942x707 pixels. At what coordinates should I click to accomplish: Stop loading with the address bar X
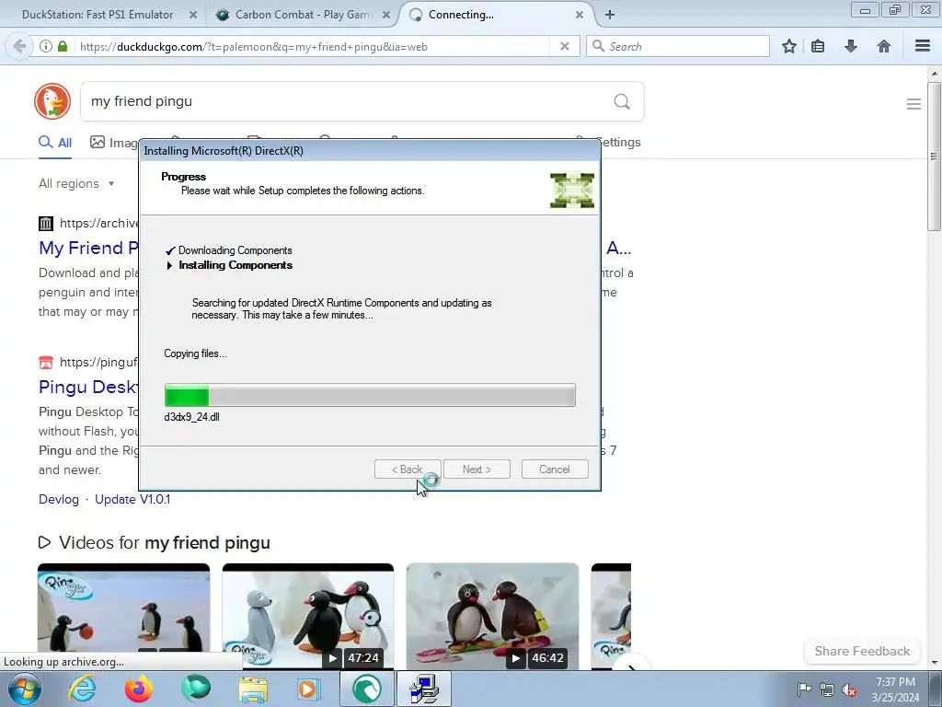coord(564,46)
